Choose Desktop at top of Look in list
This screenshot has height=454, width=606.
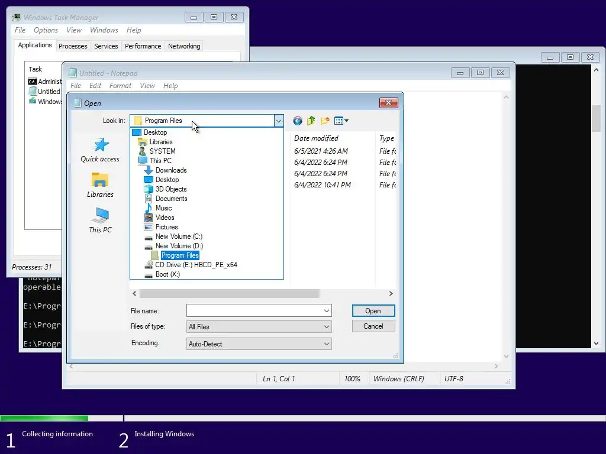point(156,132)
